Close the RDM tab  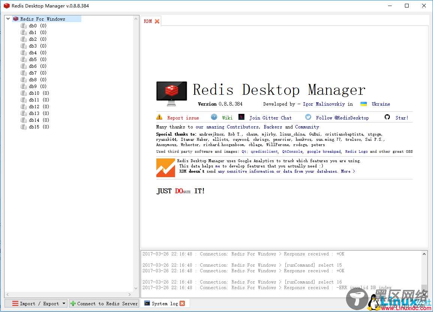click(157, 21)
